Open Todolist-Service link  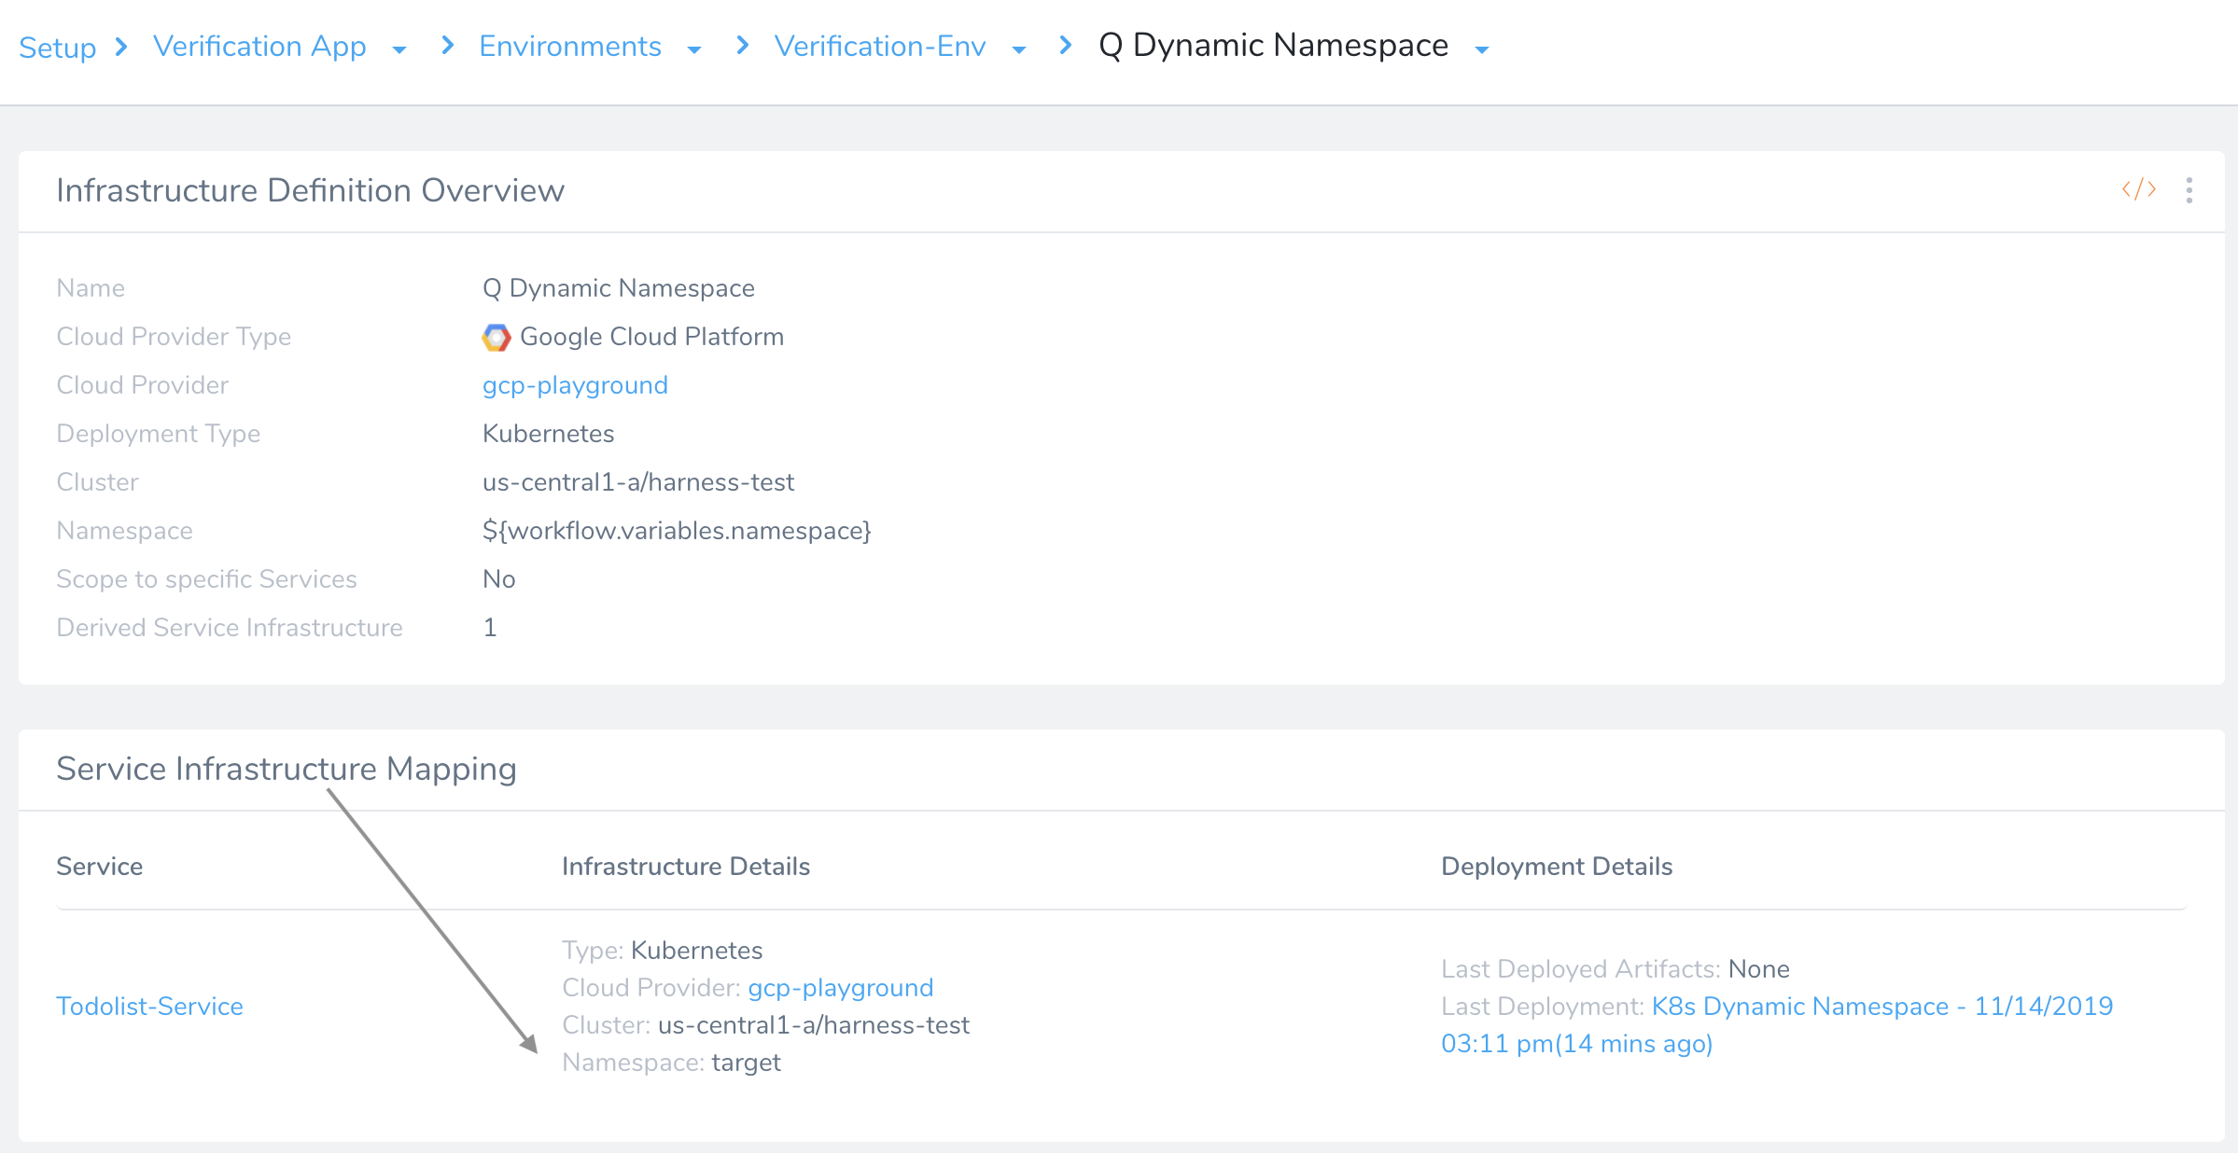149,1006
